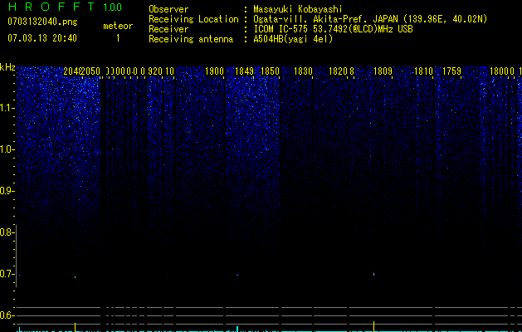Image resolution: width=522 pixels, height=332 pixels.
Task: Click the 'Receiving Location' label
Action: click(x=193, y=19)
